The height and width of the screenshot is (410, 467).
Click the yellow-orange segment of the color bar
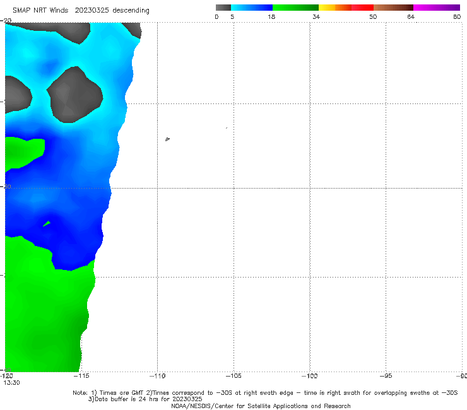335,8
